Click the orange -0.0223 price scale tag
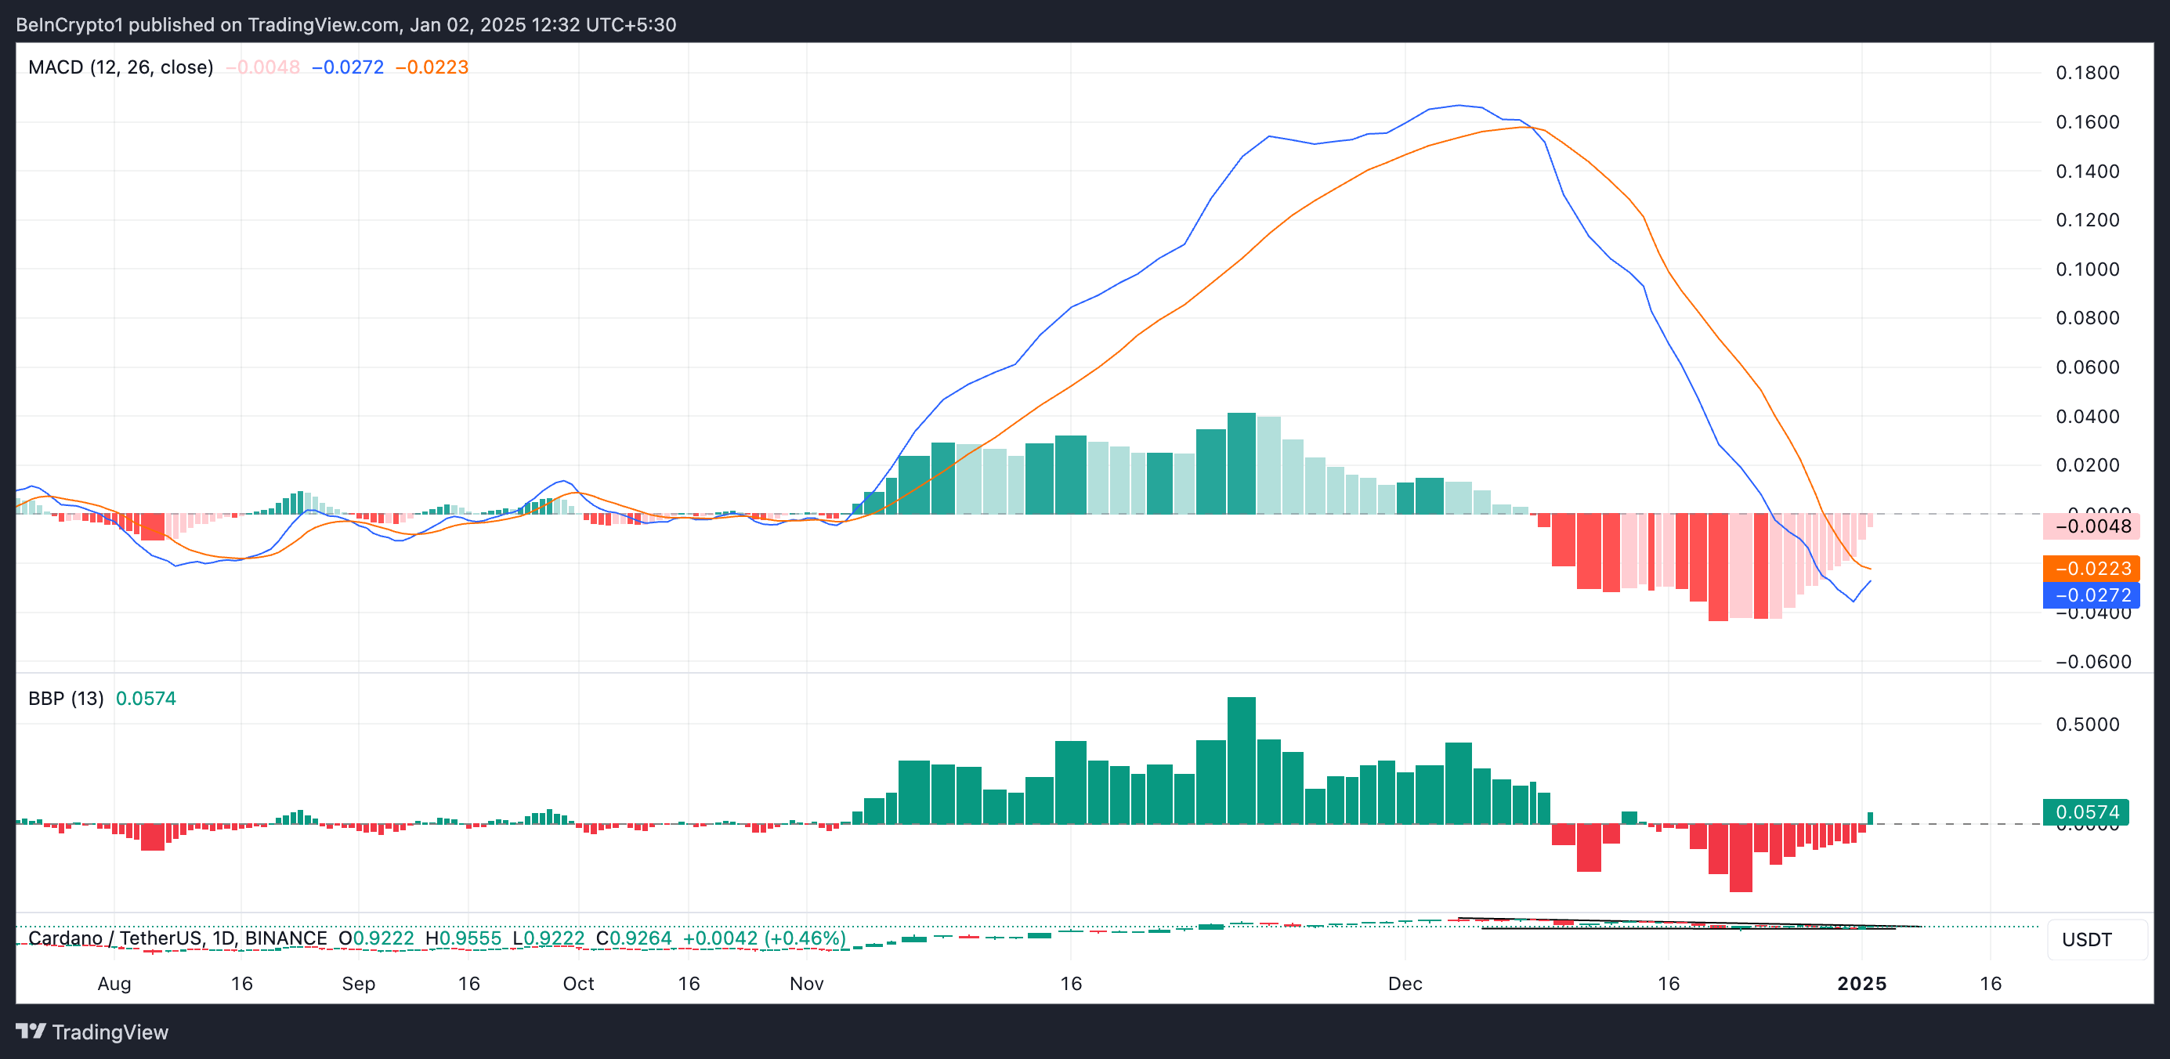2170x1059 pixels. 2091,569
